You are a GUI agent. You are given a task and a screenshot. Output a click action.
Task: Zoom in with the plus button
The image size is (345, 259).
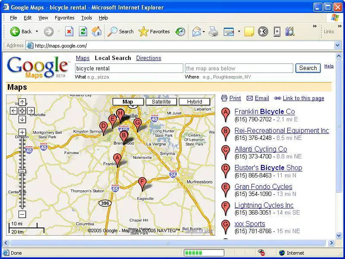(x=22, y=133)
